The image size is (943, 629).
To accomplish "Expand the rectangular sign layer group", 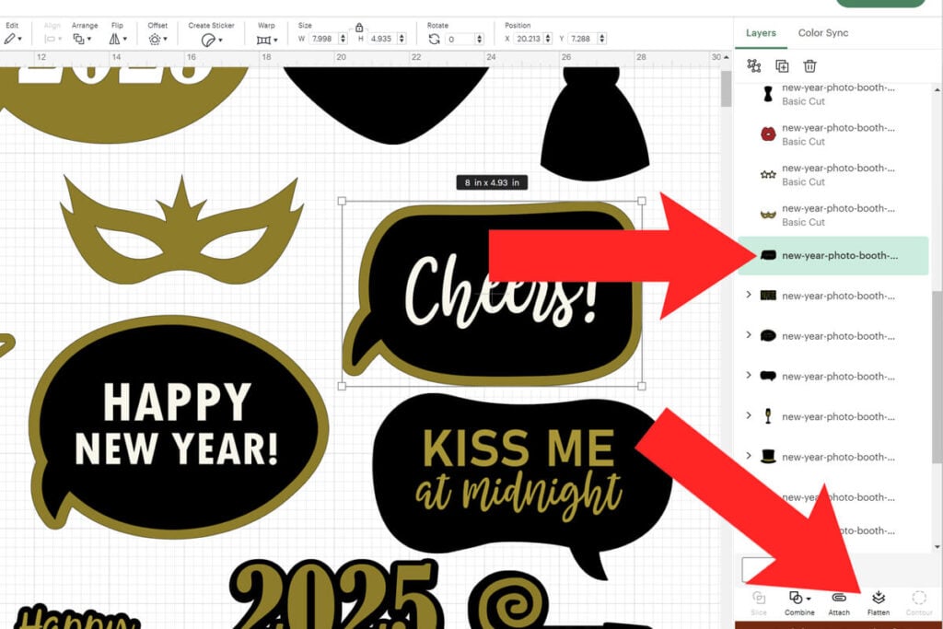I will click(x=749, y=295).
